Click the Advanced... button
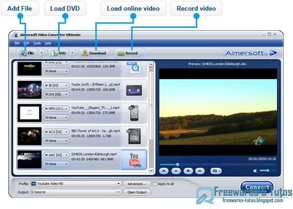Viewport: 293px width, 209px height. 137,184
